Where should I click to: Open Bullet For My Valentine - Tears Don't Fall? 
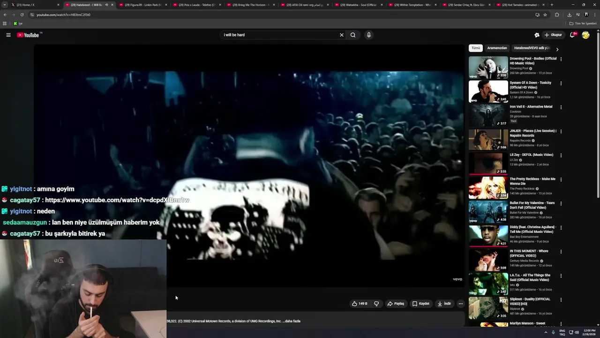(532, 205)
